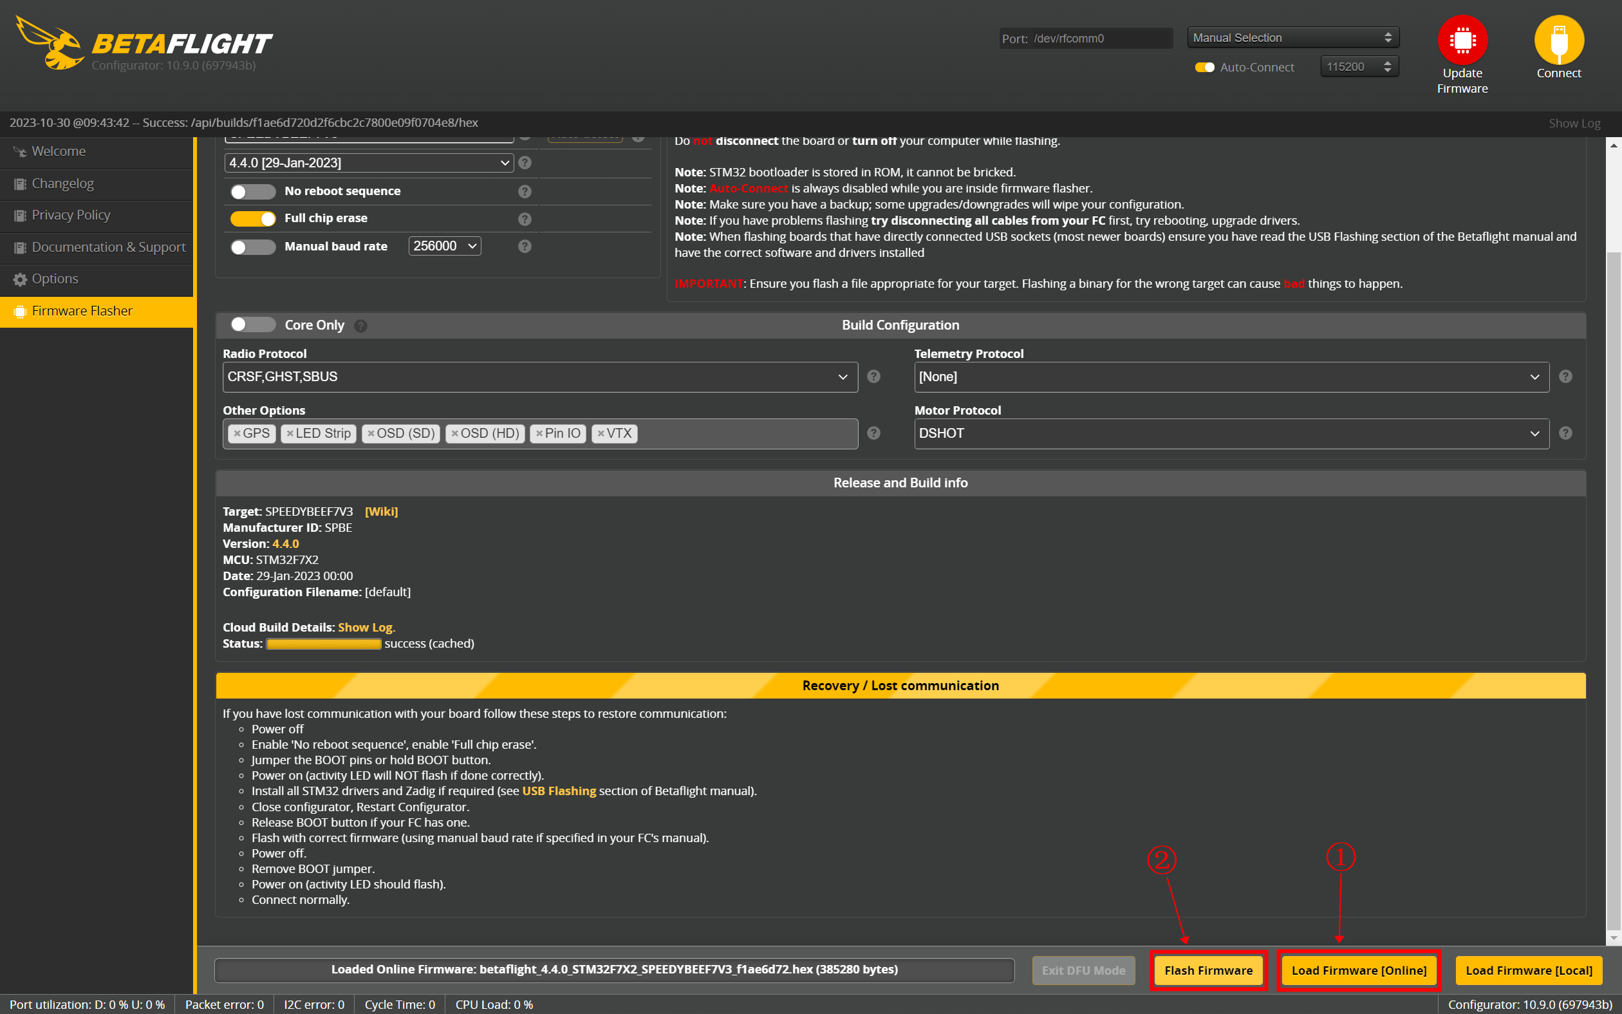Enable the Manual baud rate switch
The height and width of the screenshot is (1014, 1622).
(x=253, y=247)
